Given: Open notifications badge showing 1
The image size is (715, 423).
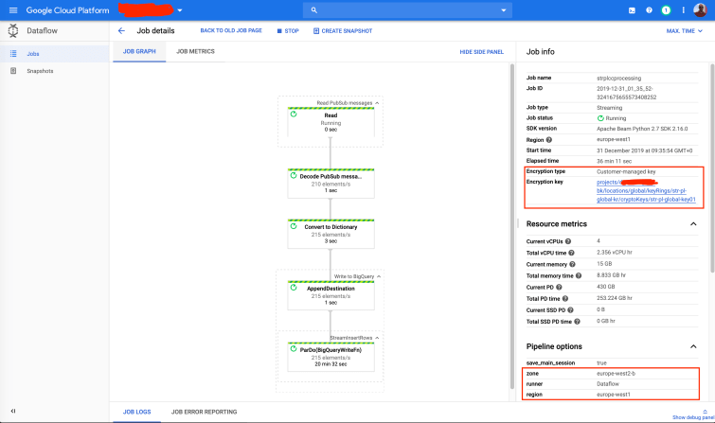Looking at the screenshot, I should pyautogui.click(x=666, y=10).
